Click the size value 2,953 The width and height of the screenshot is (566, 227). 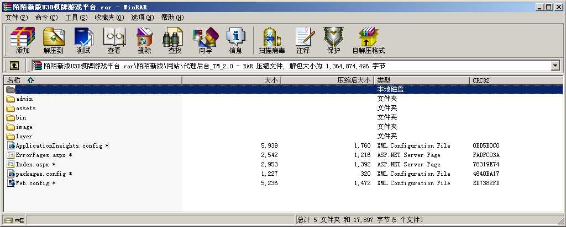269,164
